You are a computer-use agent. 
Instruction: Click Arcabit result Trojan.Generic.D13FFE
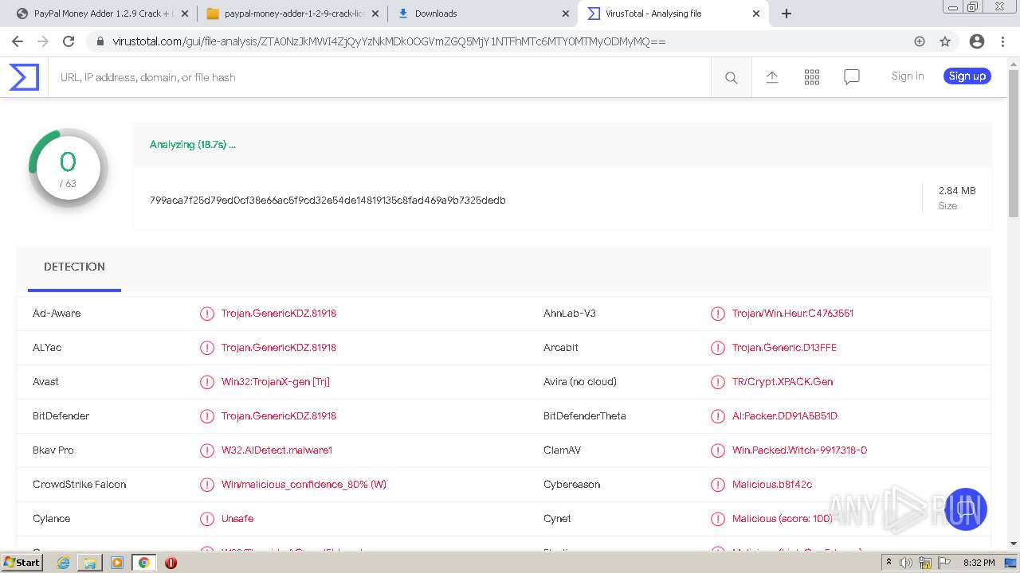pos(784,348)
